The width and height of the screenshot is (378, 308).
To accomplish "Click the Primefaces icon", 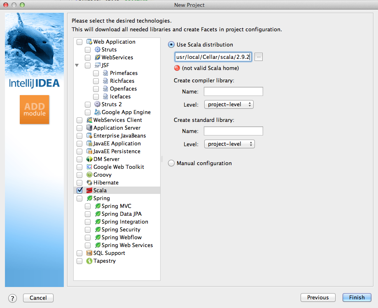I will (x=105, y=73).
